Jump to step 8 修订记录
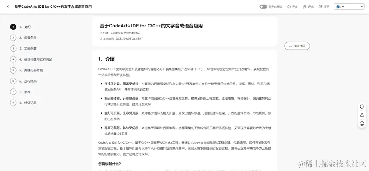The image size is (369, 171). pyautogui.click(x=28, y=103)
